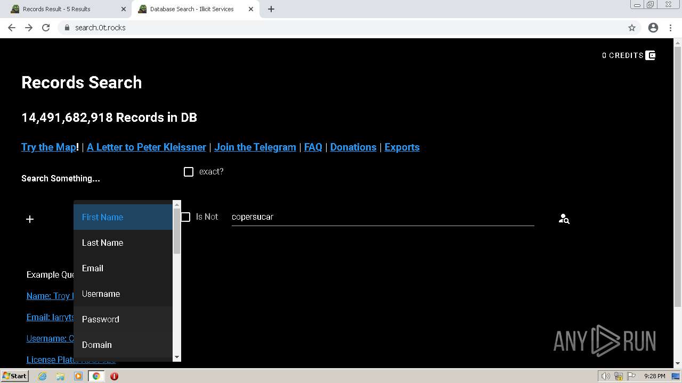Select Domain field option
682x383 pixels.
[x=123, y=345]
